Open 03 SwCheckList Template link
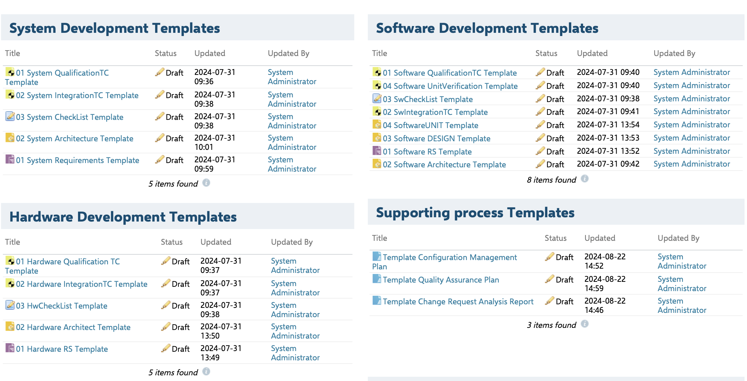Viewport: 747px width, 381px height. [428, 99]
